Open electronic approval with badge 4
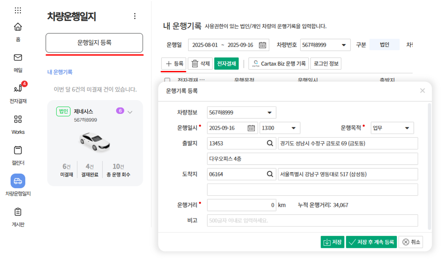This screenshot has width=446, height=262. [x=18, y=89]
